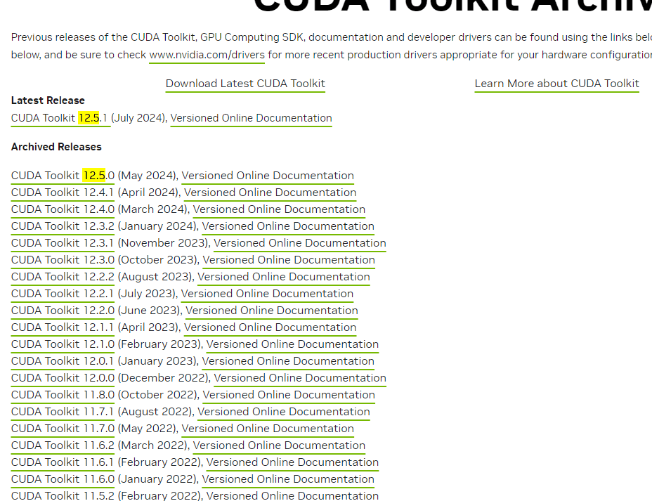652x501 pixels.
Task: Open Versioned Online Documentation for 12.4.0
Action: click(x=279, y=209)
